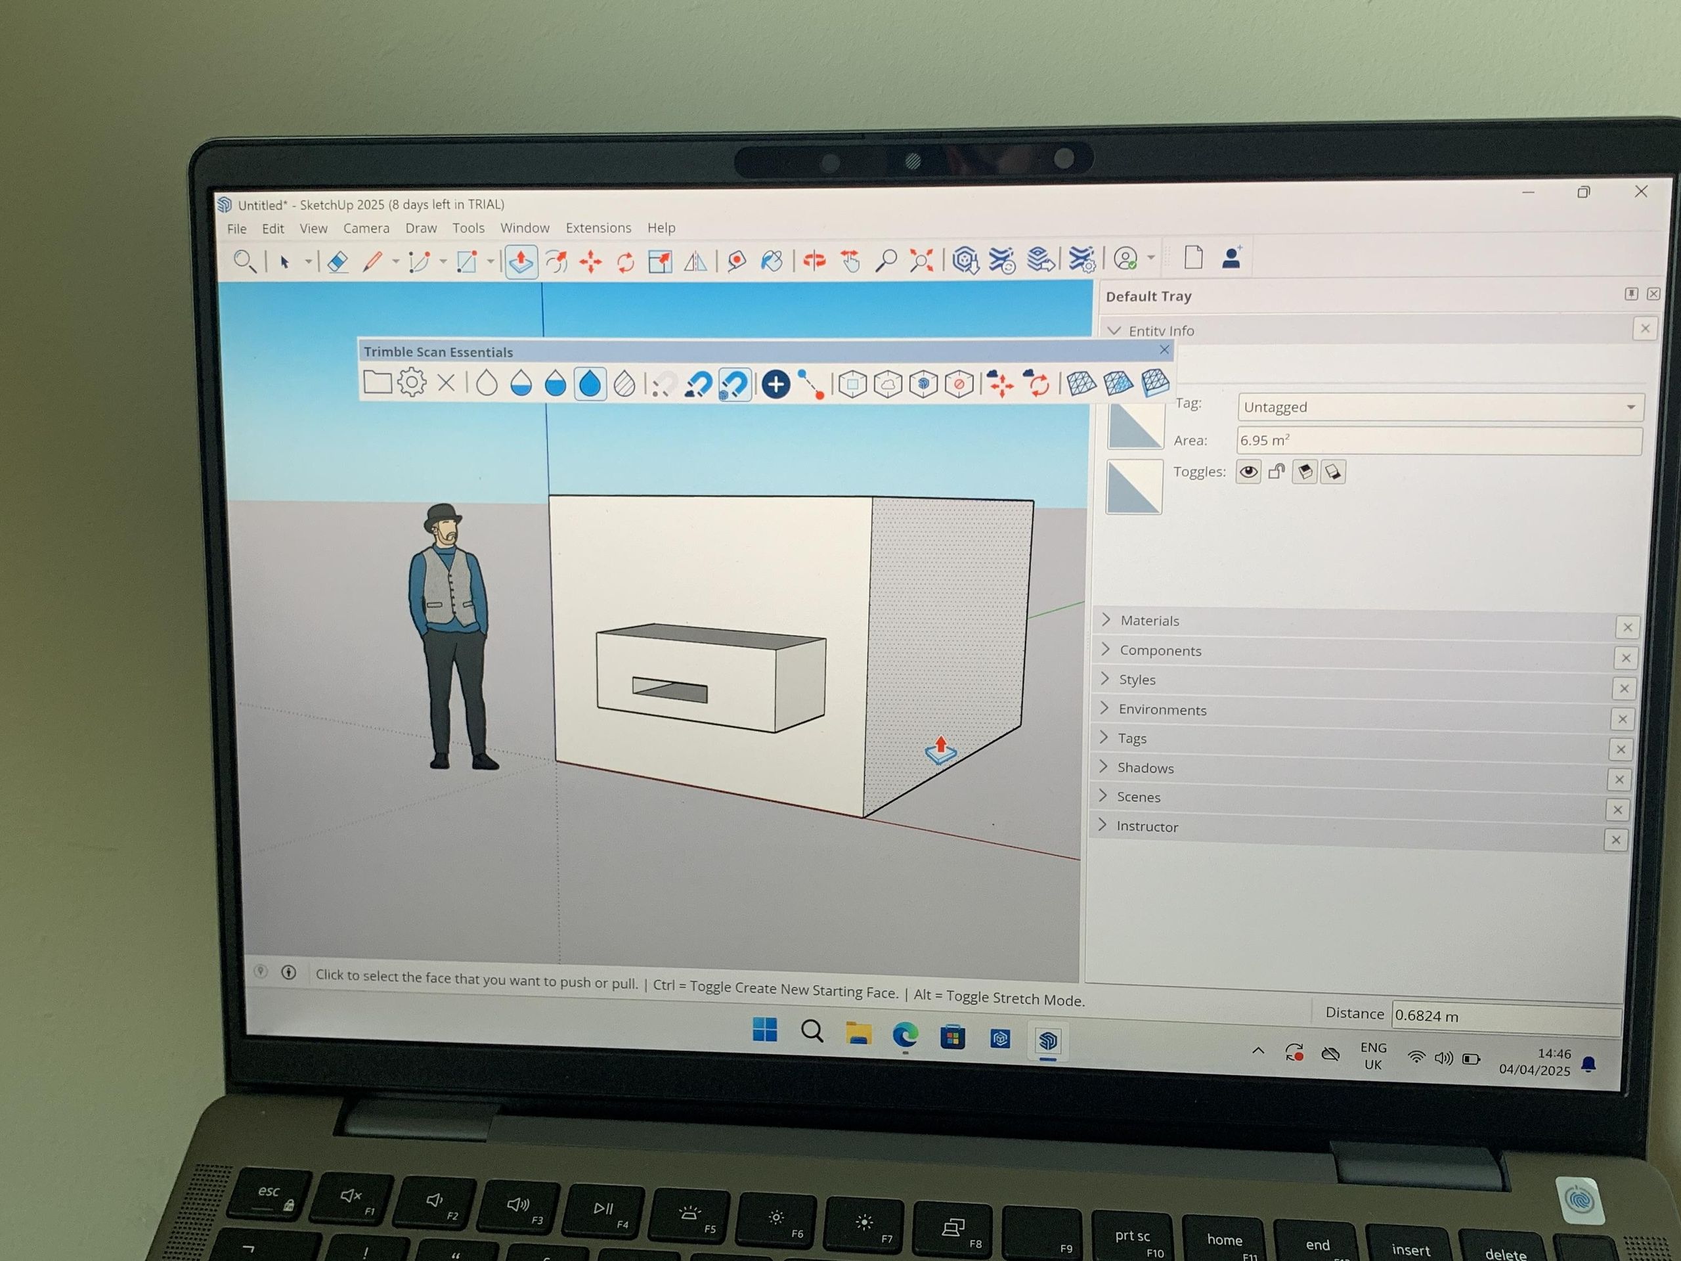The height and width of the screenshot is (1261, 1681).
Task: Click the Scan Essentials folder icon
Action: point(377,382)
